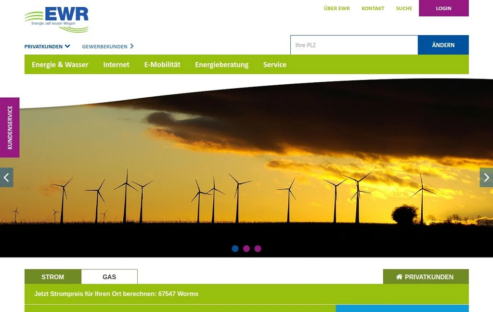The width and height of the screenshot is (493, 312).
Task: Open the Energie & Wasser menu
Action: coord(60,65)
